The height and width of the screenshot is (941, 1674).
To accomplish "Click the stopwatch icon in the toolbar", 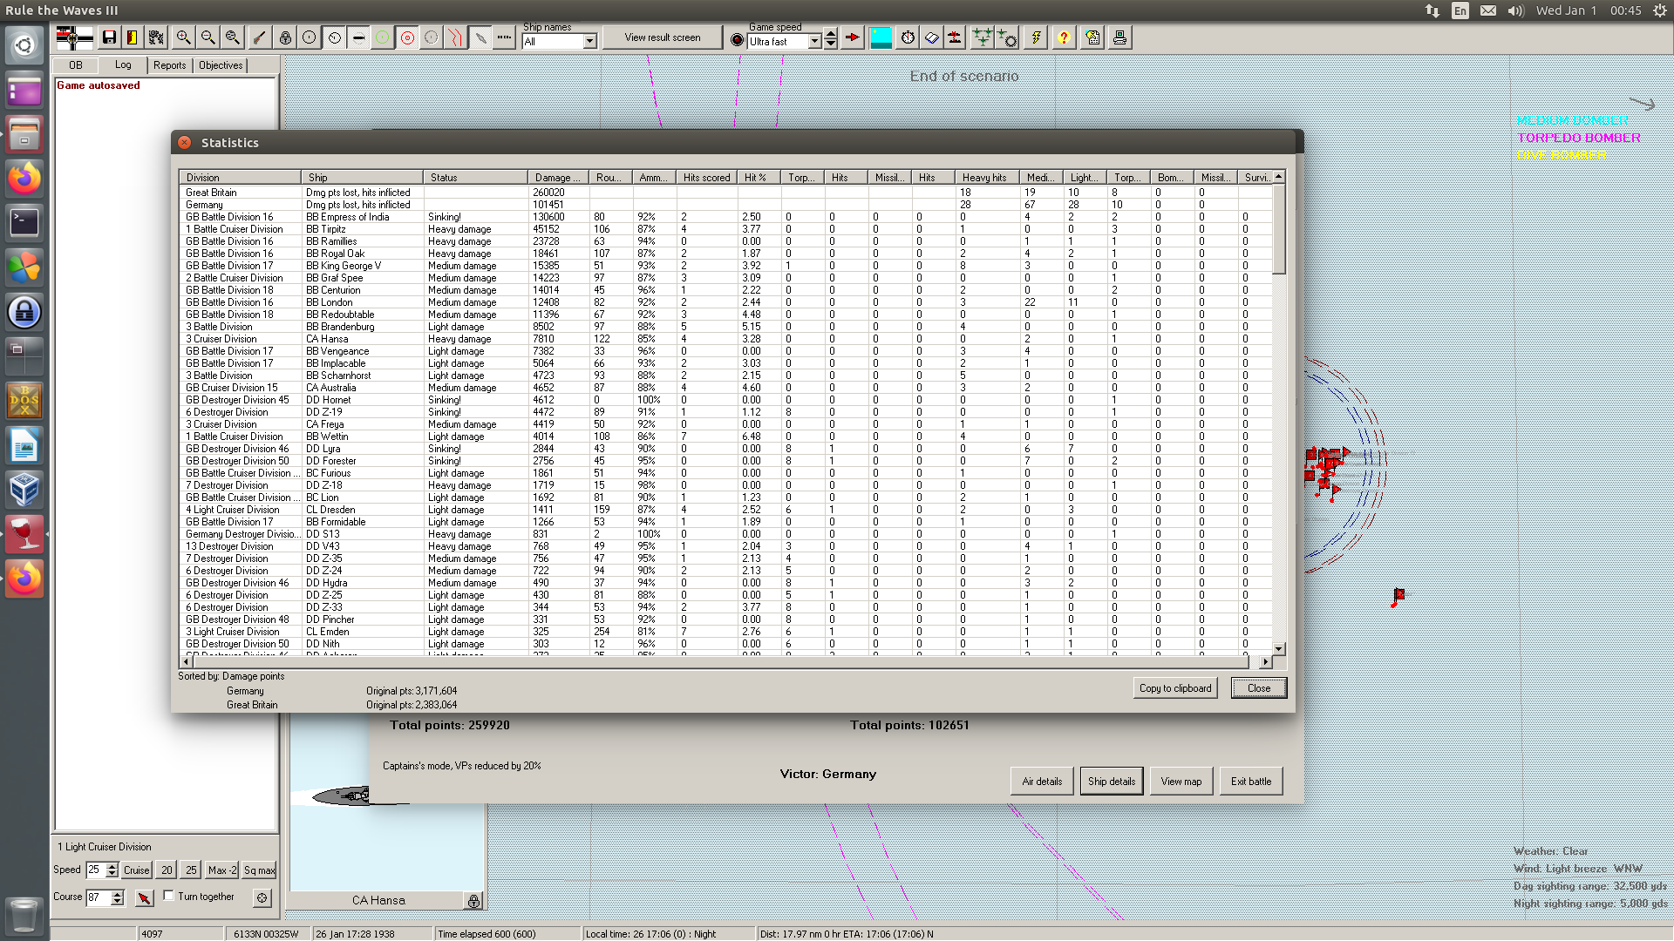I will 908,37.
